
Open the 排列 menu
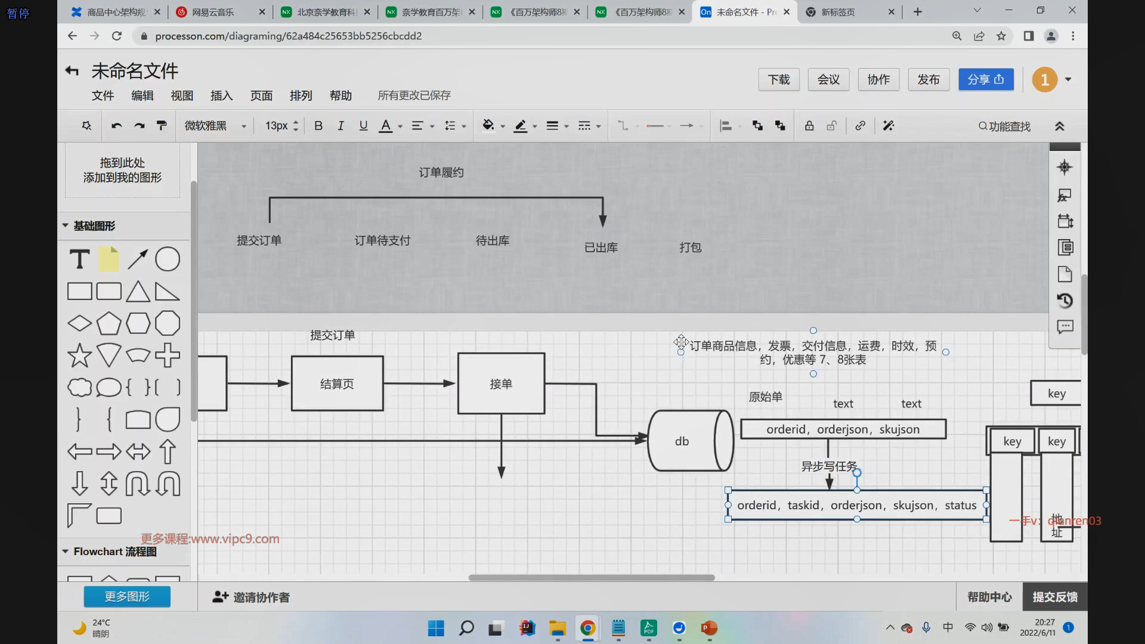[x=301, y=95]
